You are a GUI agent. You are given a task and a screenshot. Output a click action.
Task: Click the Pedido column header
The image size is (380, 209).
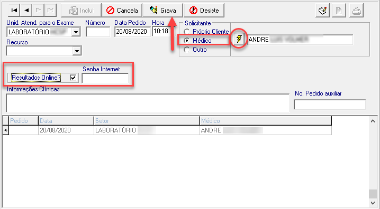23,121
